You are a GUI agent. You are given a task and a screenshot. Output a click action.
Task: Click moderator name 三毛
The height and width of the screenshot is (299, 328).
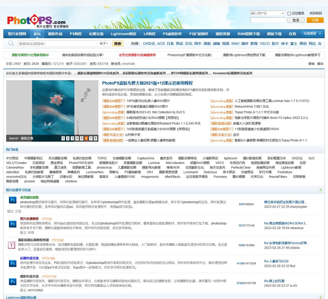(18, 211)
